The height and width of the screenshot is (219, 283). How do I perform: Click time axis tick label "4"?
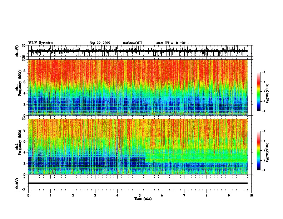coord(118,195)
